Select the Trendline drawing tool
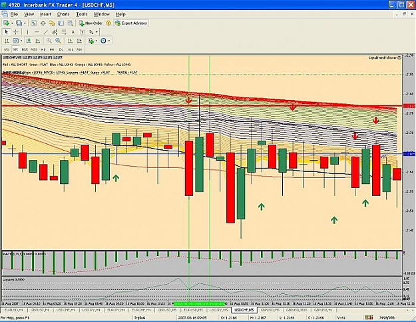The image size is (416, 322). [x=46, y=32]
